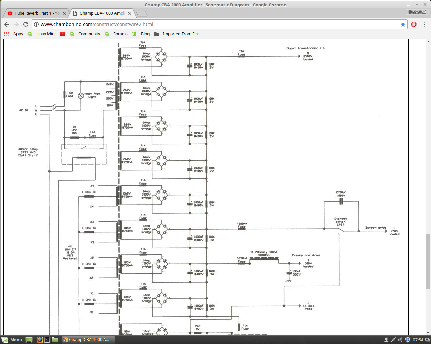This screenshot has width=431, height=344.
Task: Open Chrome's three-dot menu
Action: 425,24
